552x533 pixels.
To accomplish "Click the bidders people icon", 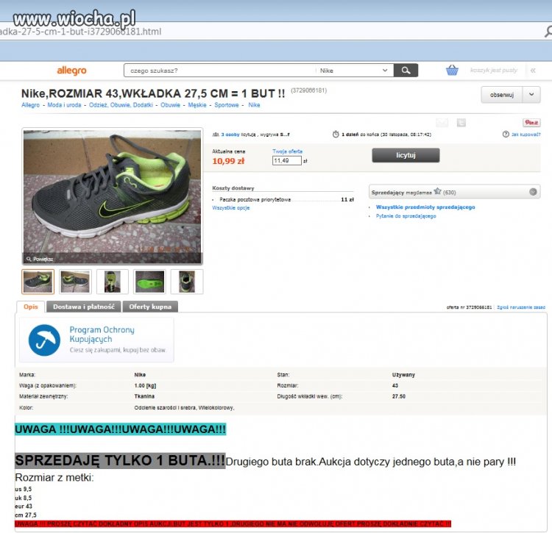I will (x=216, y=135).
